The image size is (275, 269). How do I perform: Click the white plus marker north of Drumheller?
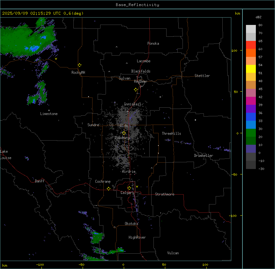[195, 120]
